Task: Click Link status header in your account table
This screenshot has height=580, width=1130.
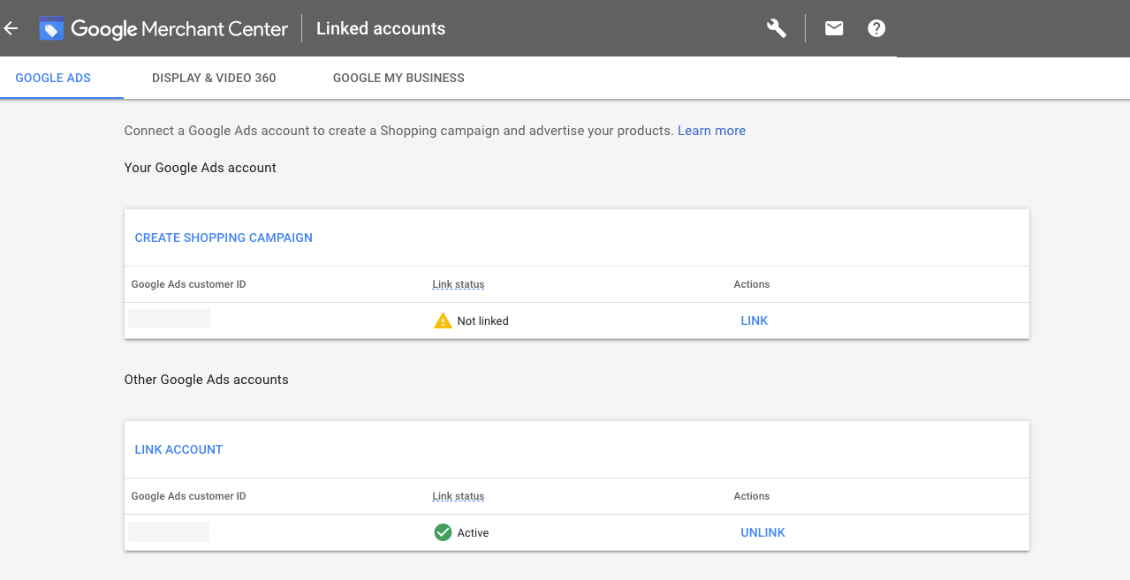Action: coord(458,284)
